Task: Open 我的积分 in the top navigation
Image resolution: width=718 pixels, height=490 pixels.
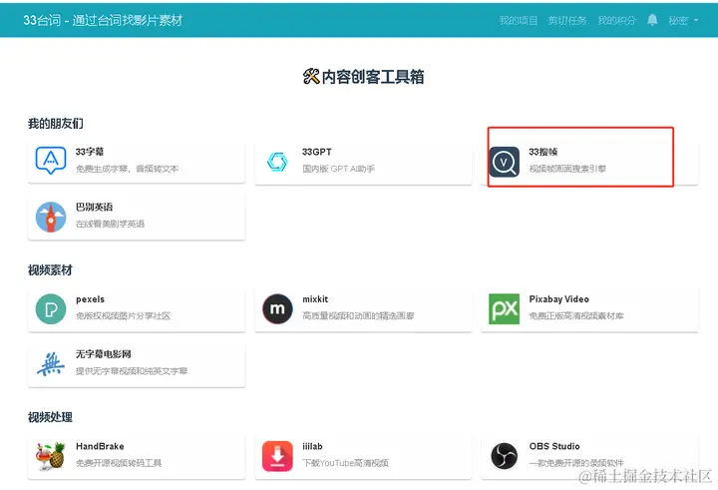Action: click(617, 21)
